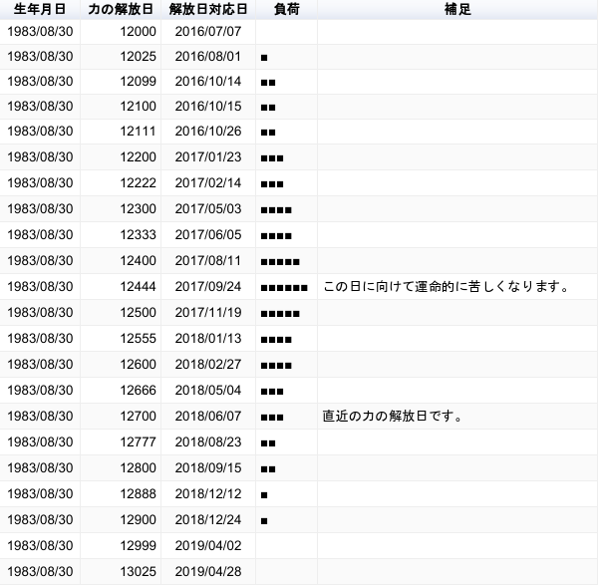Select cell with value 12444
Screen dimensions: 598x585
coord(121,286)
